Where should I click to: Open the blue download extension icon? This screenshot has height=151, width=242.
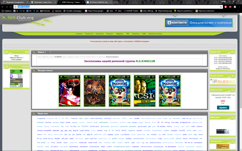pos(235,7)
